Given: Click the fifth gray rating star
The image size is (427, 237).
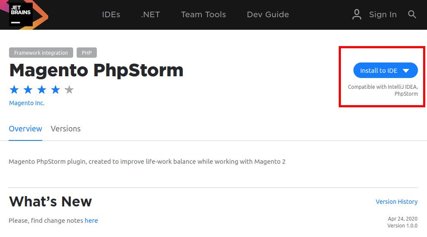Looking at the screenshot, I should 69,90.
